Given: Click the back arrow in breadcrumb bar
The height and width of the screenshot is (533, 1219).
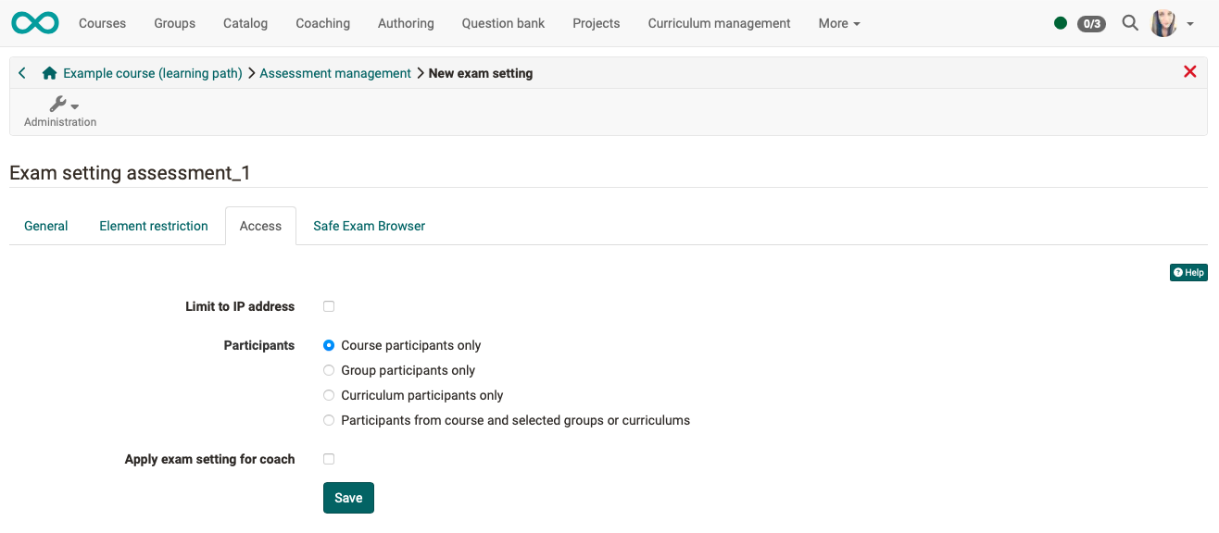Looking at the screenshot, I should [20, 72].
